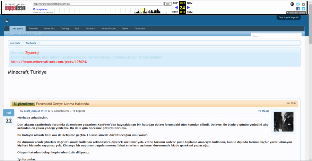
Task: Close the Wayback toolbar with X icon
Action: [303, 4]
